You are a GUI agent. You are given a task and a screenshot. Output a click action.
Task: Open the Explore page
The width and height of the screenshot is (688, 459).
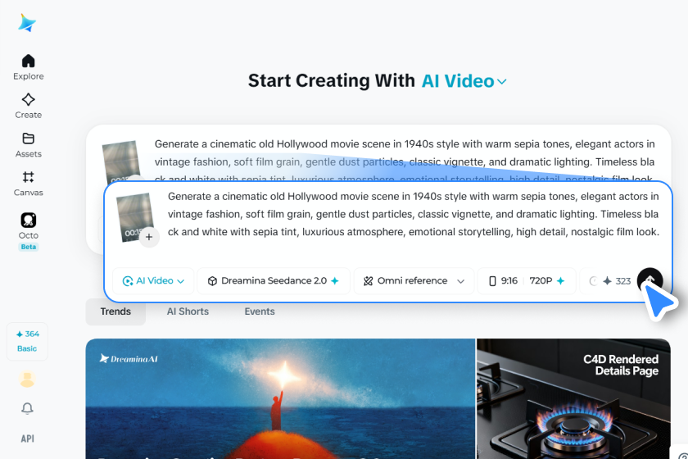(28, 67)
